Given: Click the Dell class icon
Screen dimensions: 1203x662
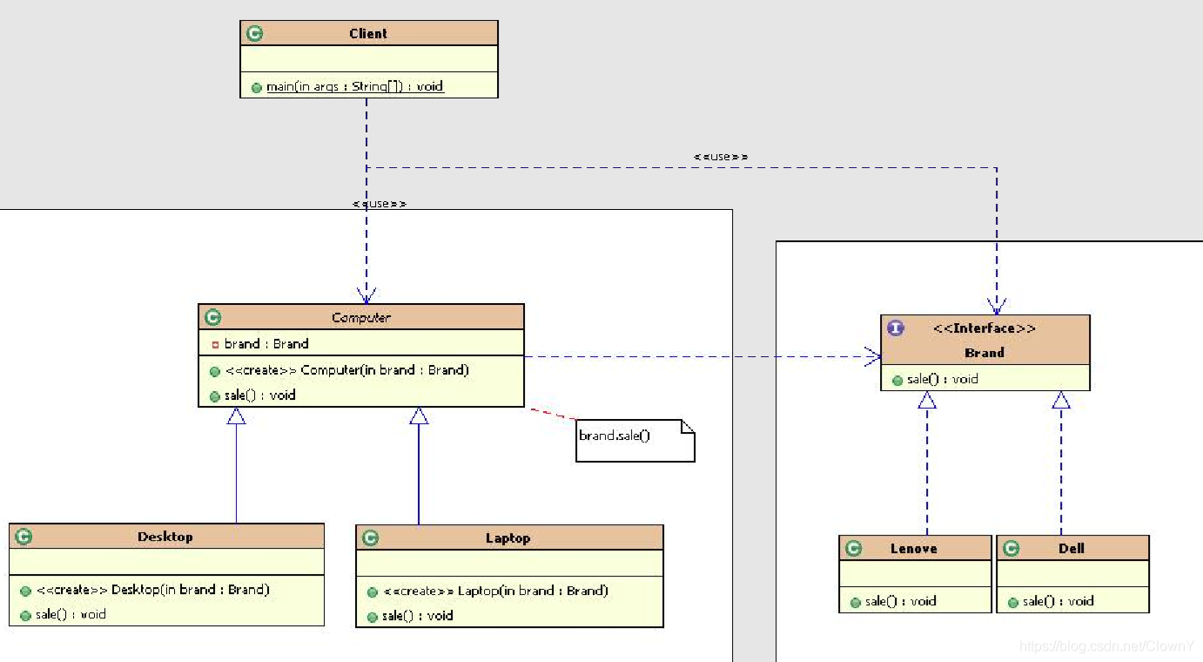Looking at the screenshot, I should point(1011,549).
